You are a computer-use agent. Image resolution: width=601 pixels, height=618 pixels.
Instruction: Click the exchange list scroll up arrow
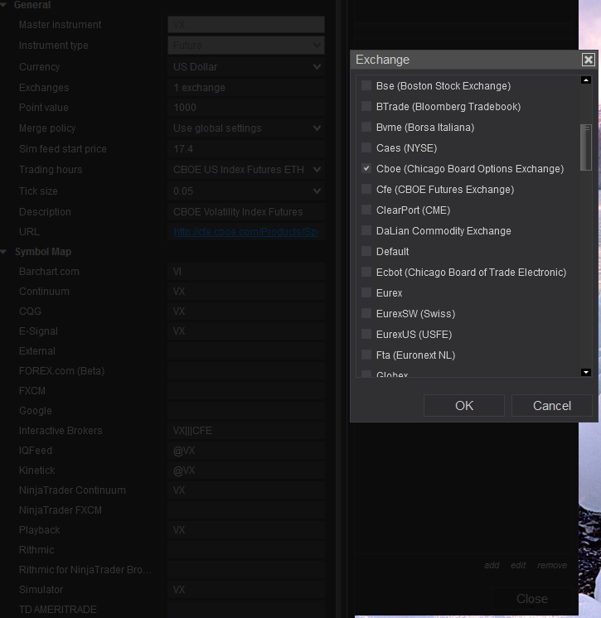coord(585,80)
